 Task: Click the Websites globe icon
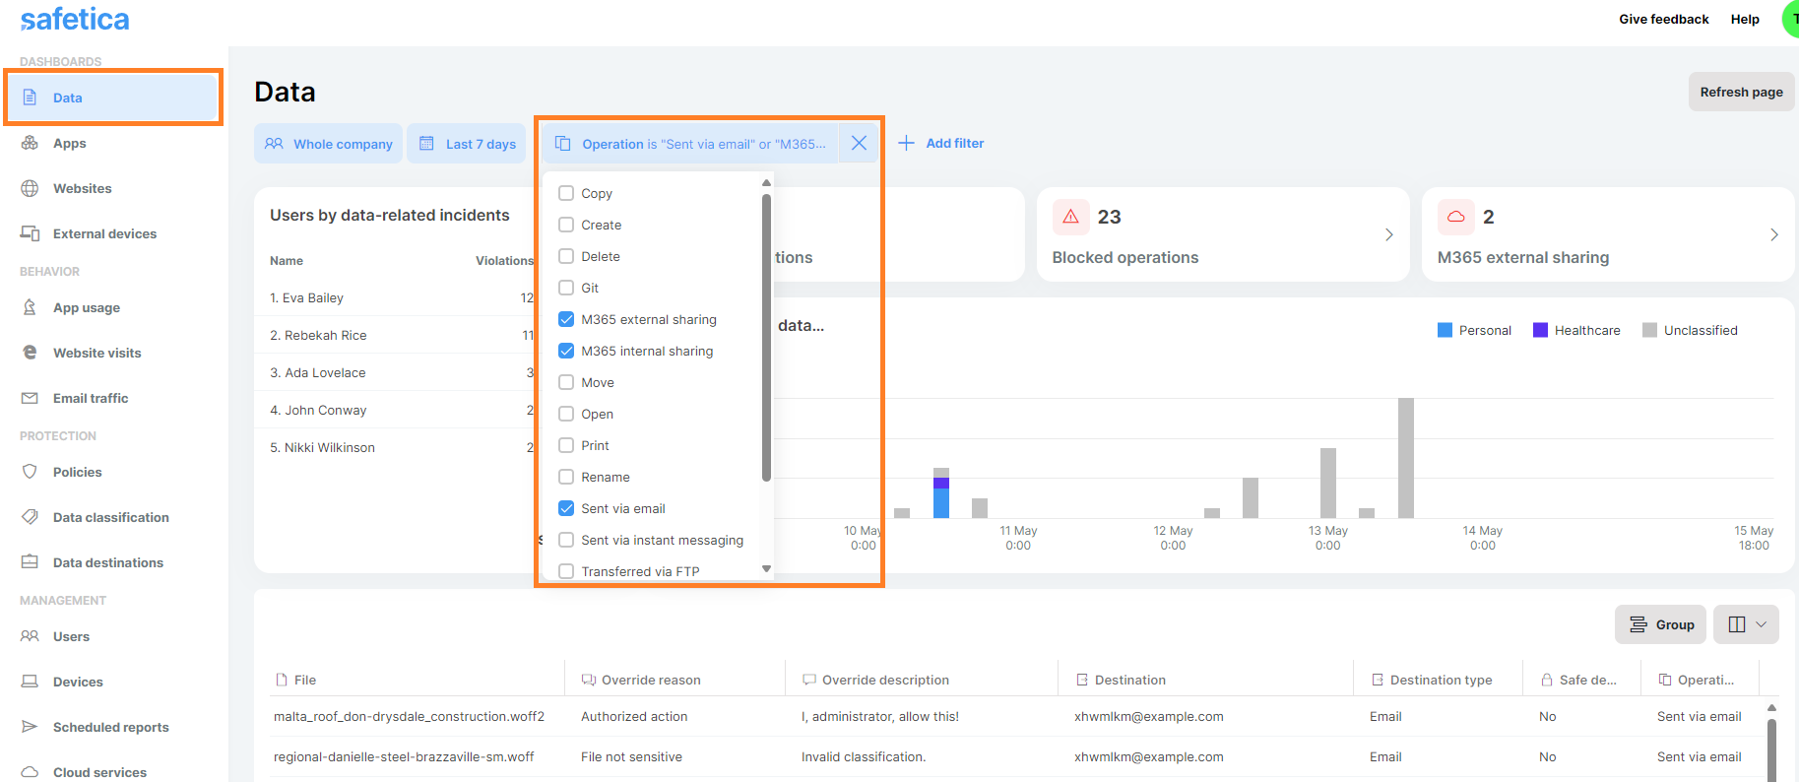pyautogui.click(x=30, y=188)
